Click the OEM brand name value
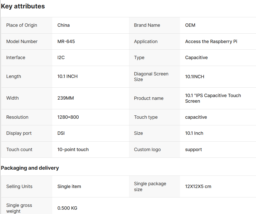This screenshot has height=214, width=256. pyautogui.click(x=190, y=25)
